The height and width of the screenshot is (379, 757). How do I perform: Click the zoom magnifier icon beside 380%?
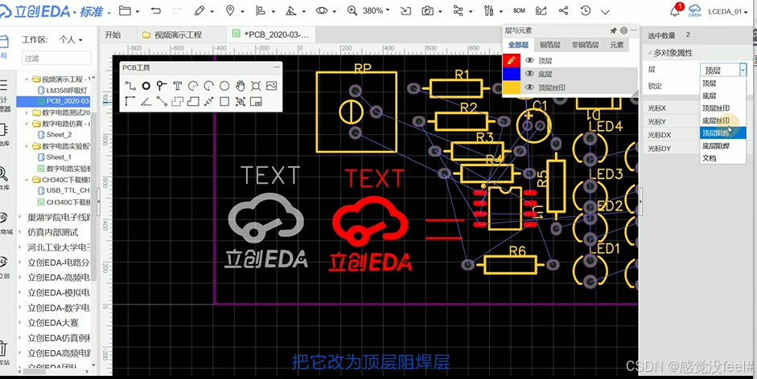pos(352,10)
